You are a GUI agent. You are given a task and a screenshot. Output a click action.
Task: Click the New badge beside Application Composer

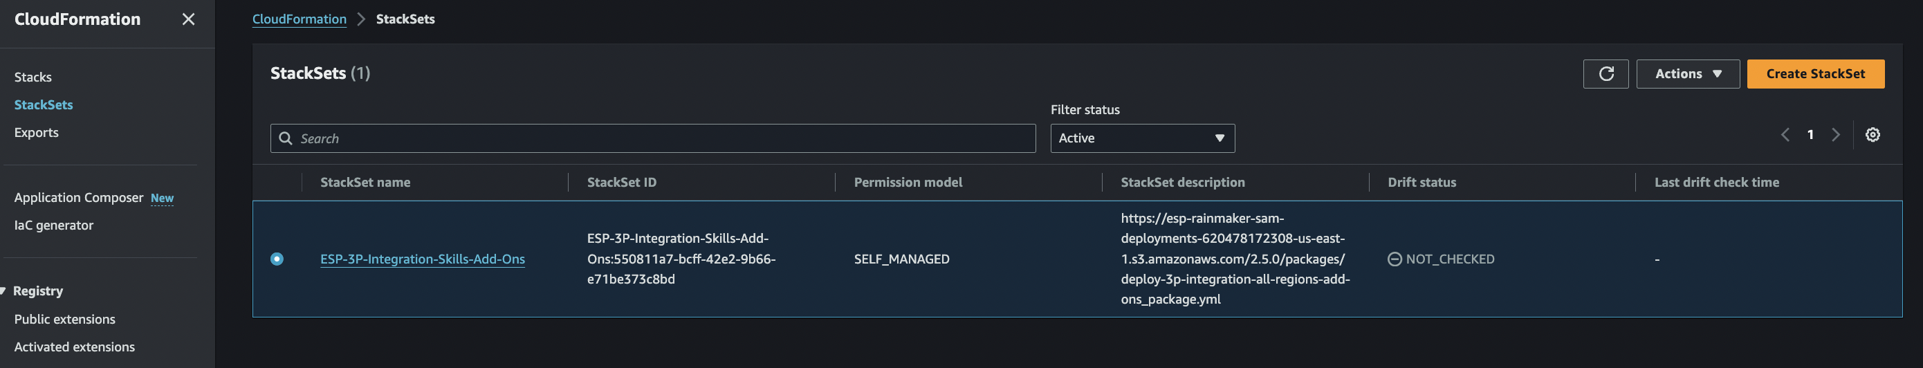(x=162, y=199)
